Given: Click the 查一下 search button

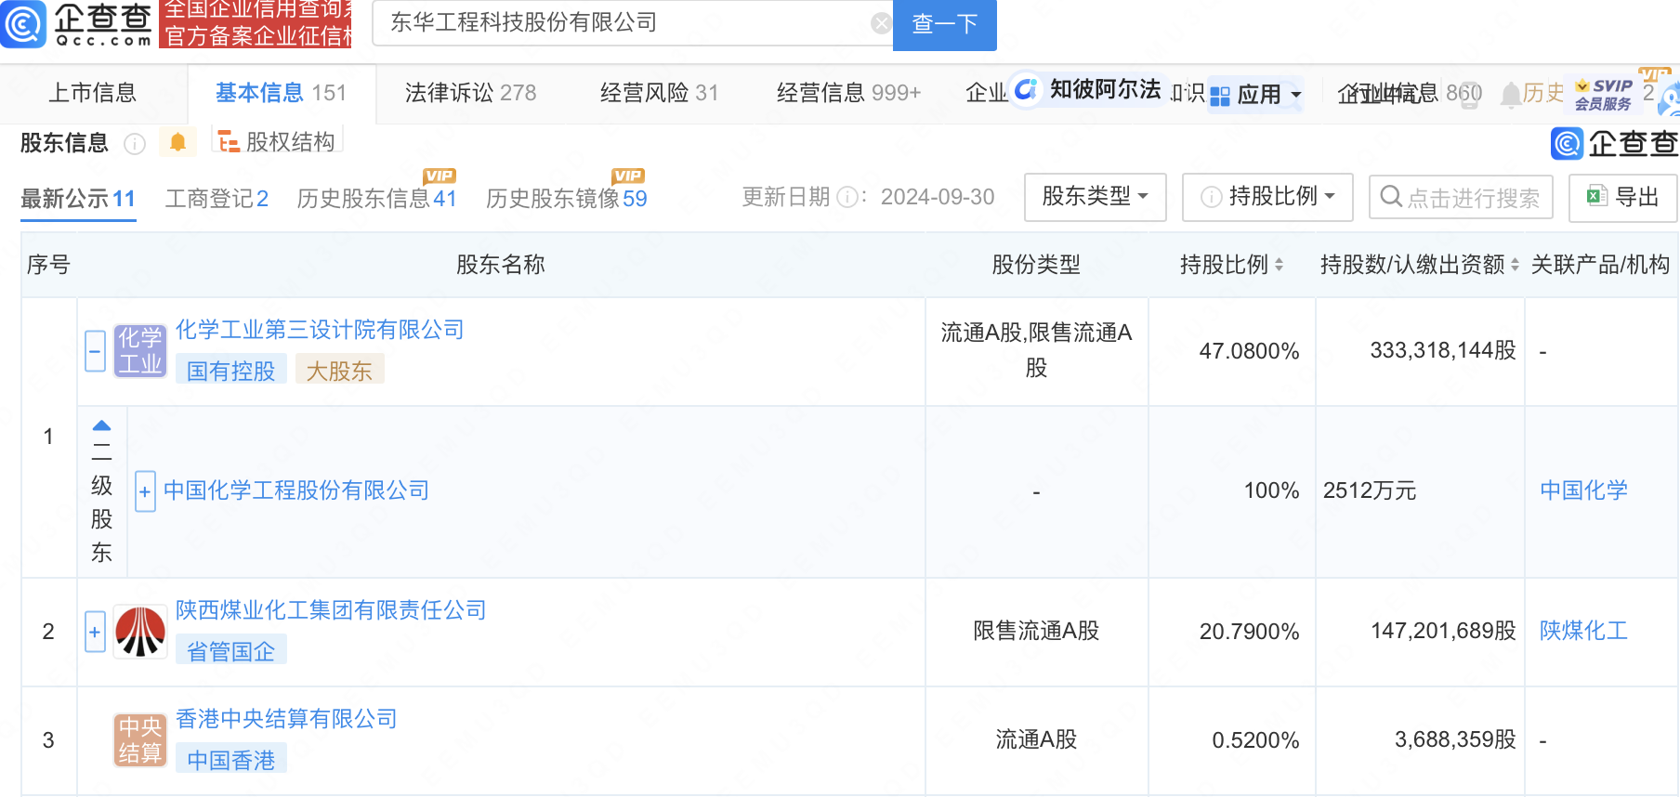Looking at the screenshot, I should (944, 24).
